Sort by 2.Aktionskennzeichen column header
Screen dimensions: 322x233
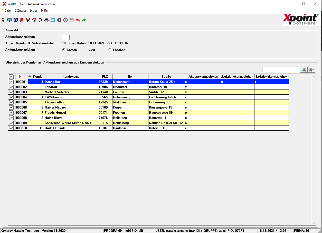point(237,77)
